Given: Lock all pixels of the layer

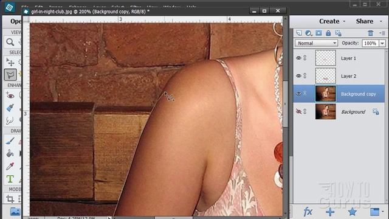Looking at the screenshot, I should (x=328, y=33).
